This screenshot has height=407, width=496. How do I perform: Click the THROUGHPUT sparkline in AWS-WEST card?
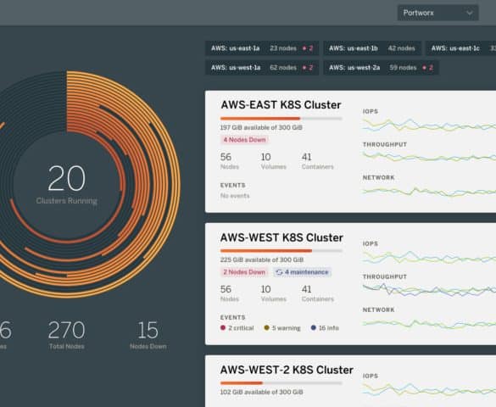[x=429, y=290]
